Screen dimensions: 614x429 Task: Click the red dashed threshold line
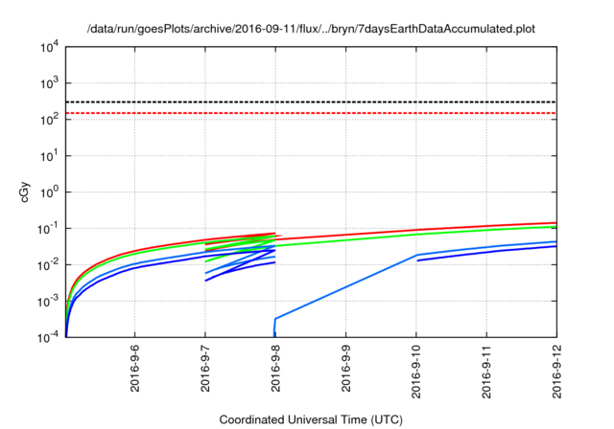pyautogui.click(x=311, y=113)
